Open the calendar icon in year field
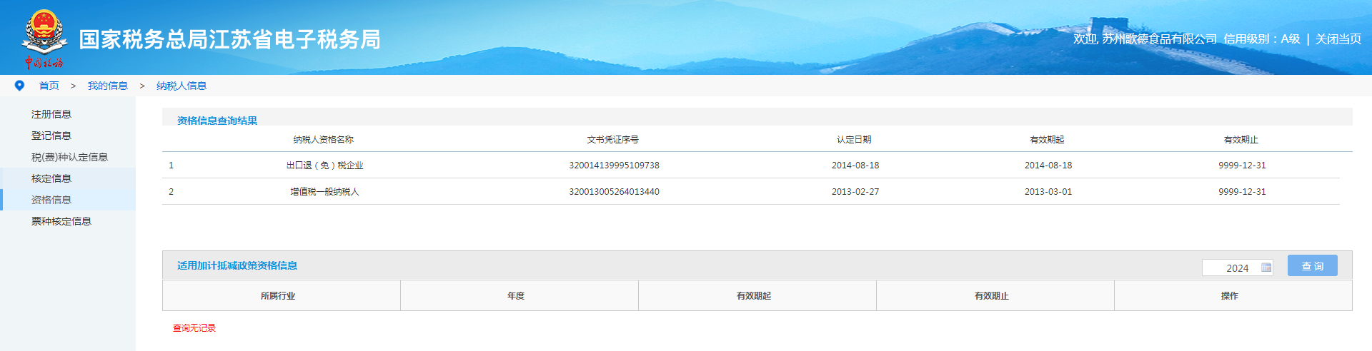The image size is (1372, 351). (1266, 268)
